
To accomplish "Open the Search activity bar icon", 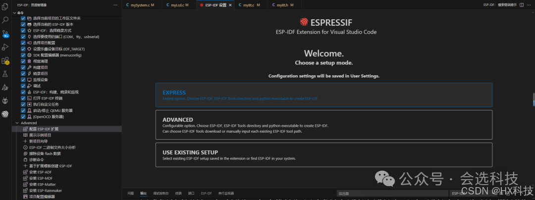I will [x=5, y=20].
